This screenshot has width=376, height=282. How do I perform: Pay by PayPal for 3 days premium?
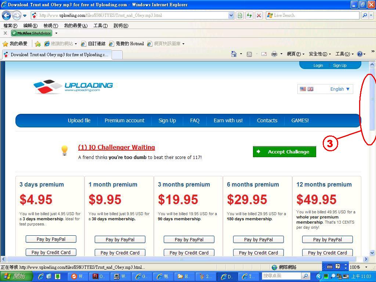[x=51, y=239]
